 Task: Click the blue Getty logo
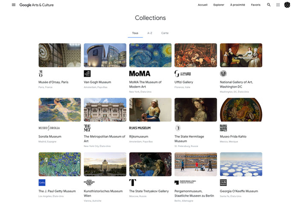point(42,182)
